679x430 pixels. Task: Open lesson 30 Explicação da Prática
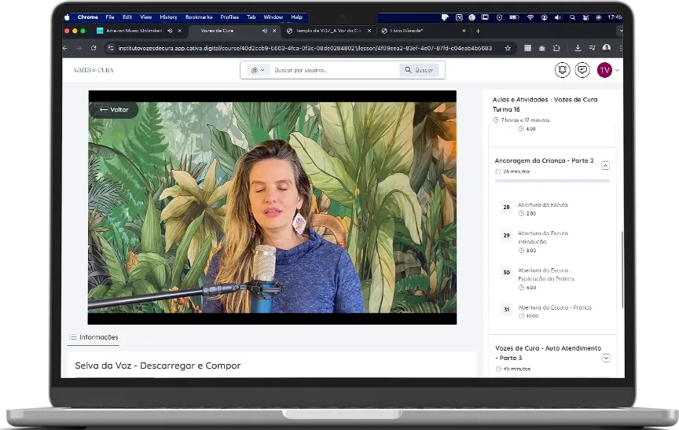[545, 274]
